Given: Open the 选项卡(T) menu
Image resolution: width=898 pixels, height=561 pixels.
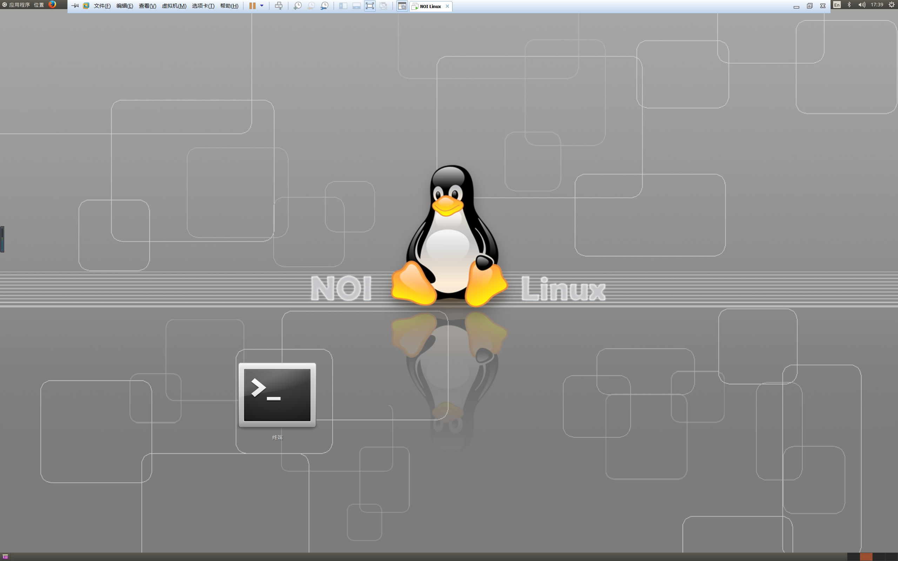Looking at the screenshot, I should tap(203, 6).
